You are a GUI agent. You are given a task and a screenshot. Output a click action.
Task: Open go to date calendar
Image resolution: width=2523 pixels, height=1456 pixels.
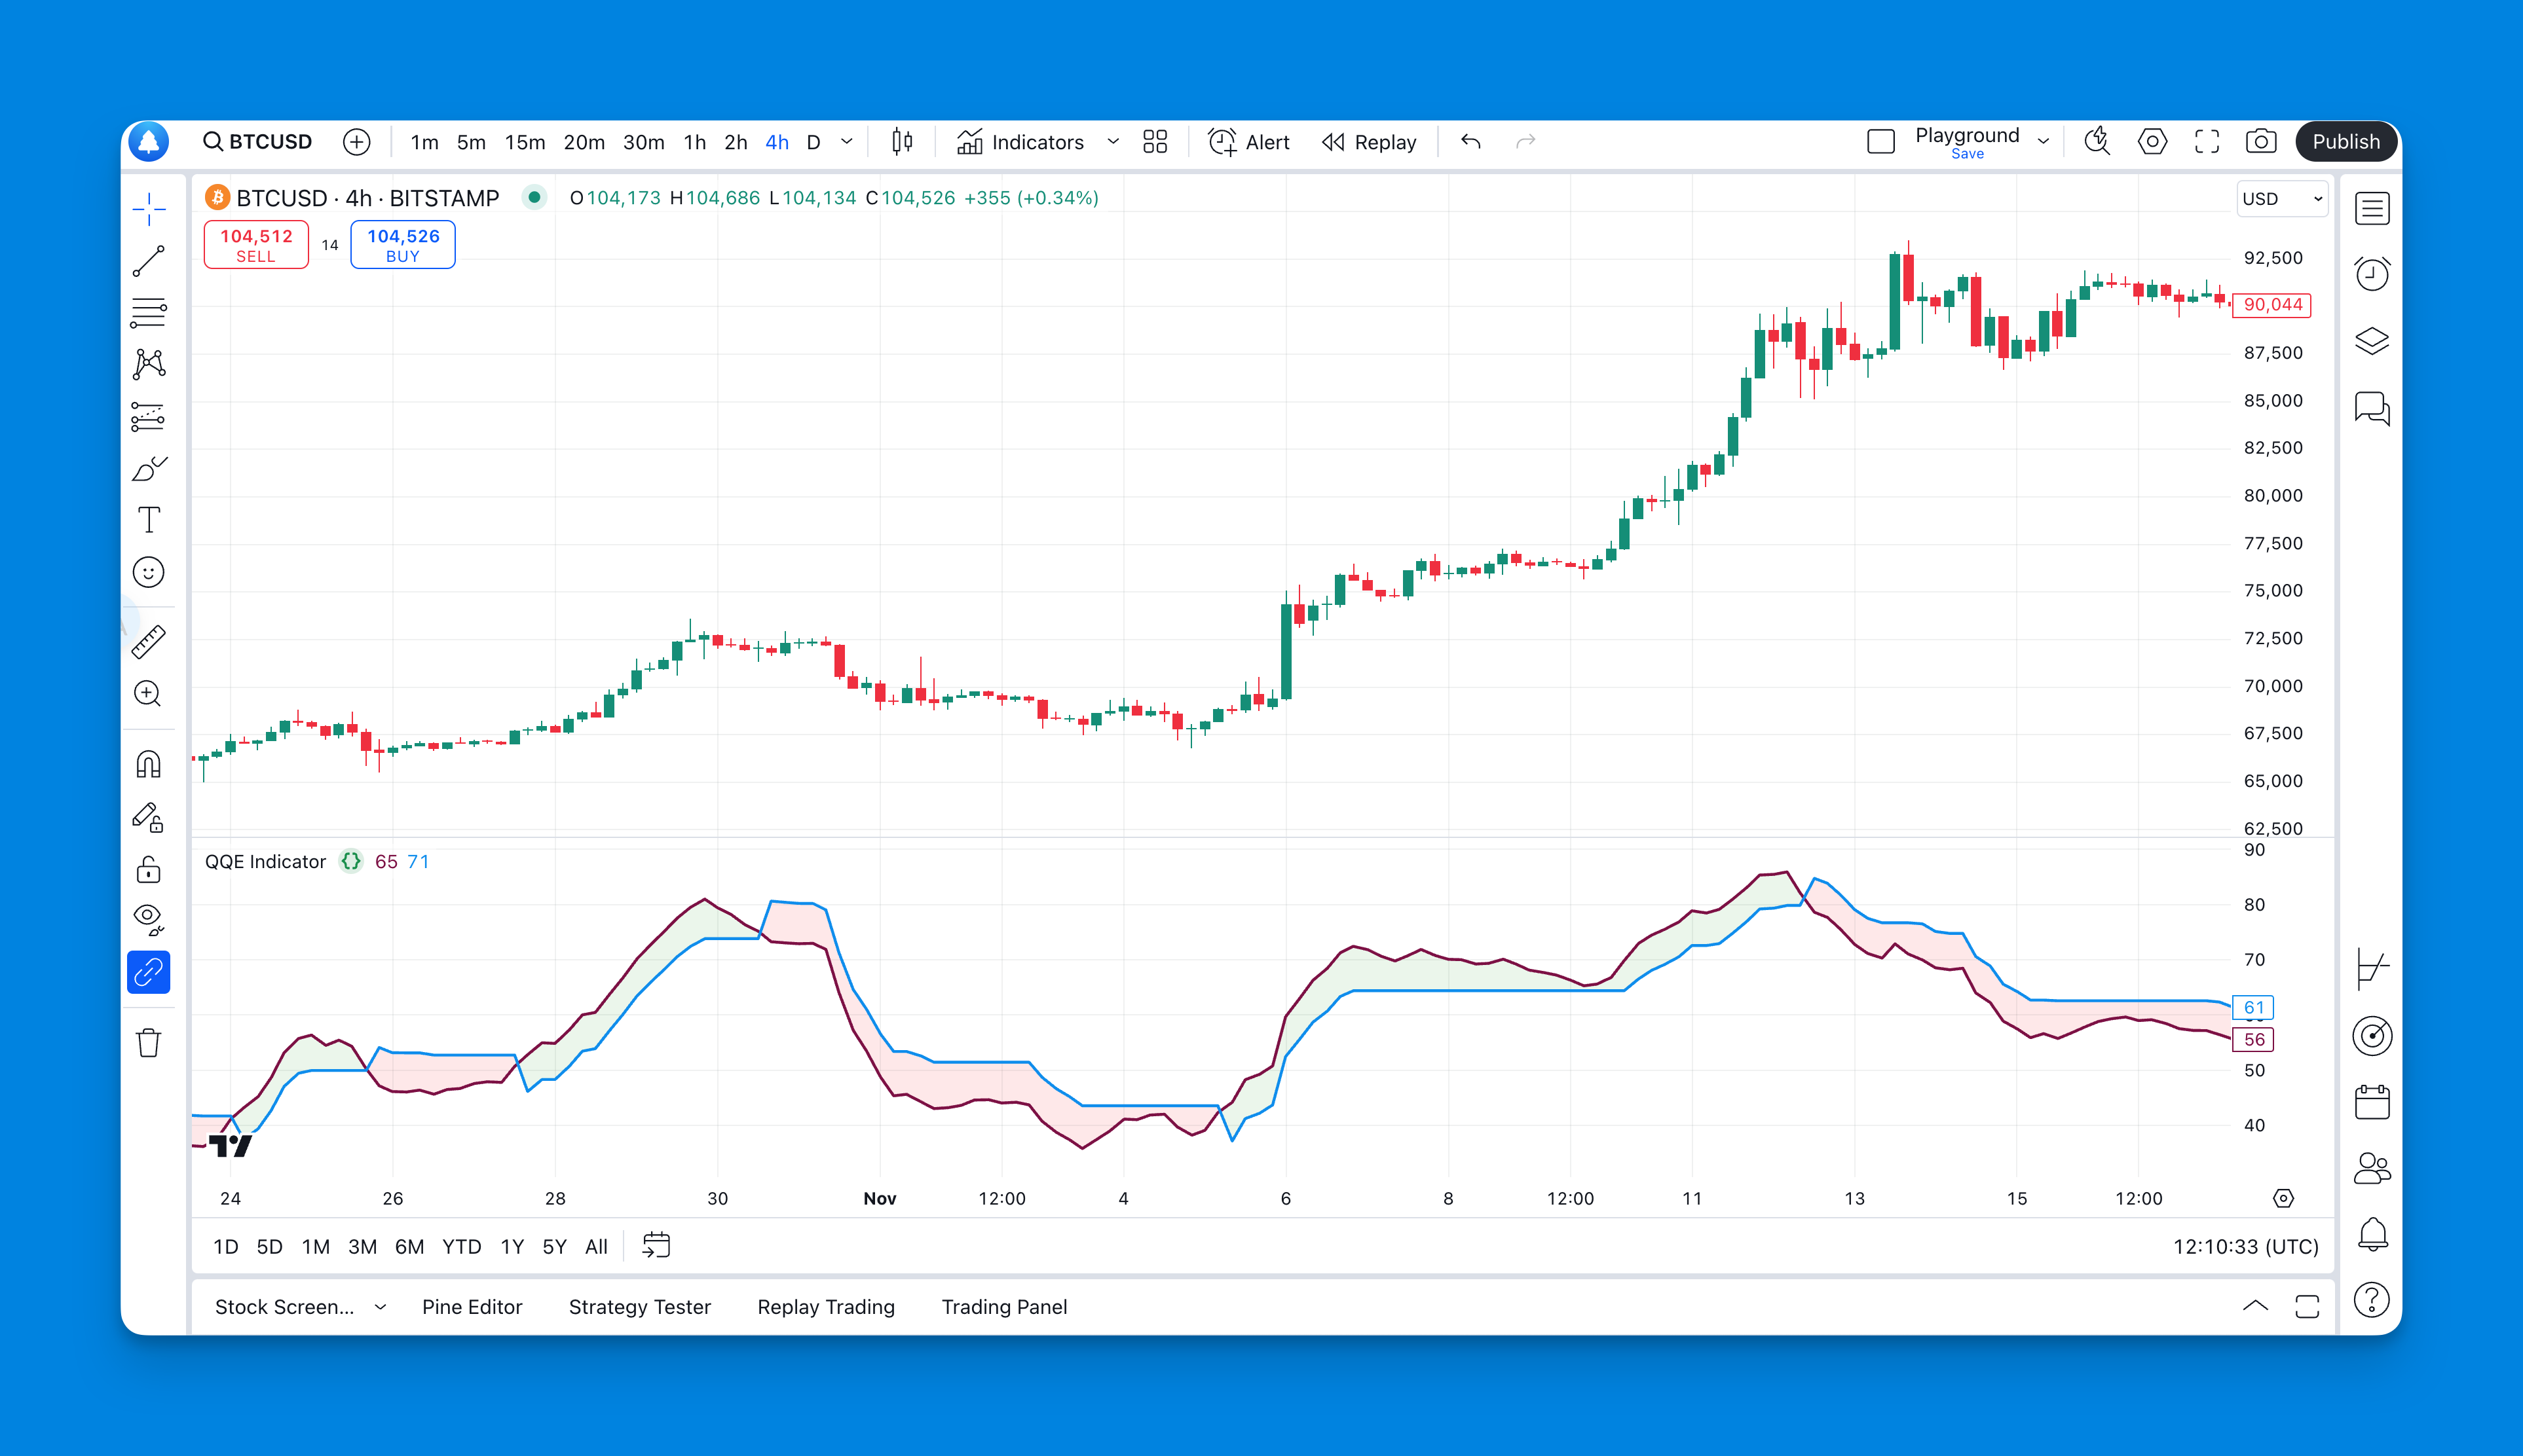pos(656,1246)
